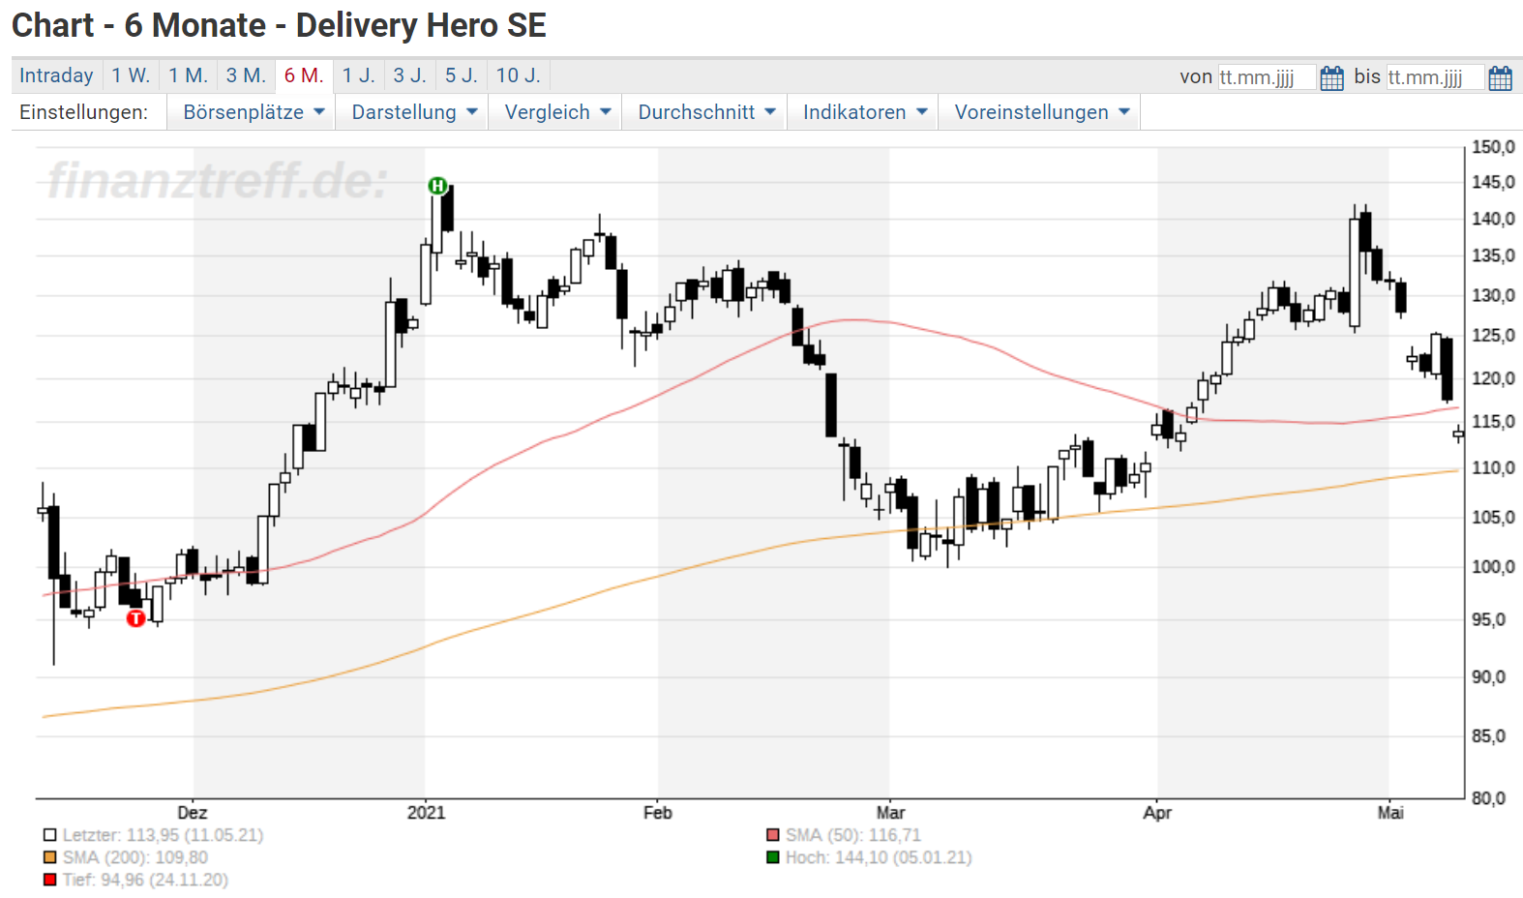1523x898 pixels.
Task: Click the 100,0 price axis label
Action: pyautogui.click(x=1493, y=567)
